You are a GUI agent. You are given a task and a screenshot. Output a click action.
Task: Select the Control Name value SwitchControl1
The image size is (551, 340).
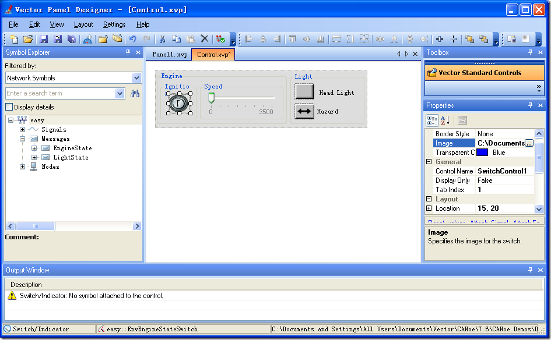coord(504,171)
